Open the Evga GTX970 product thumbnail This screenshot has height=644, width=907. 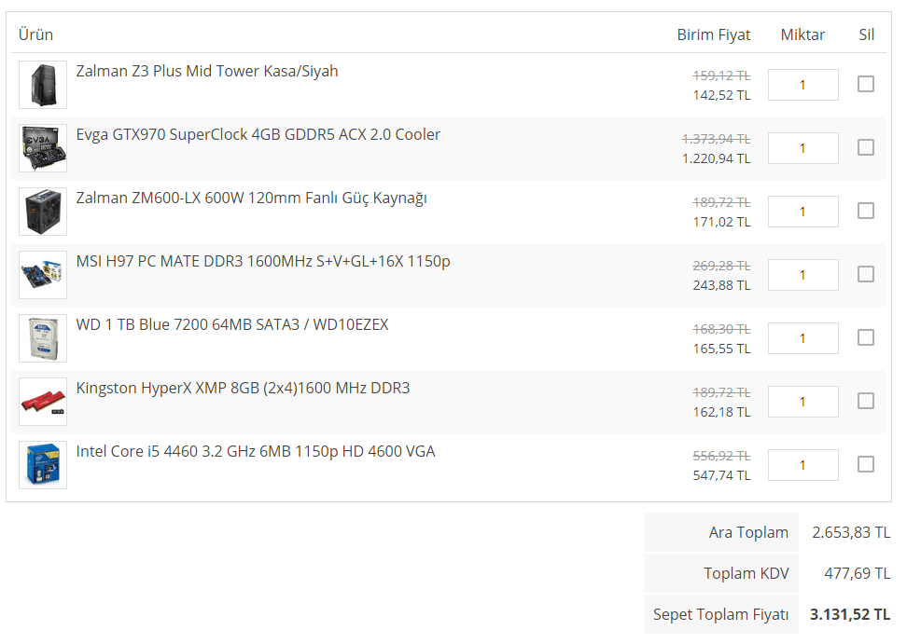pyautogui.click(x=43, y=148)
